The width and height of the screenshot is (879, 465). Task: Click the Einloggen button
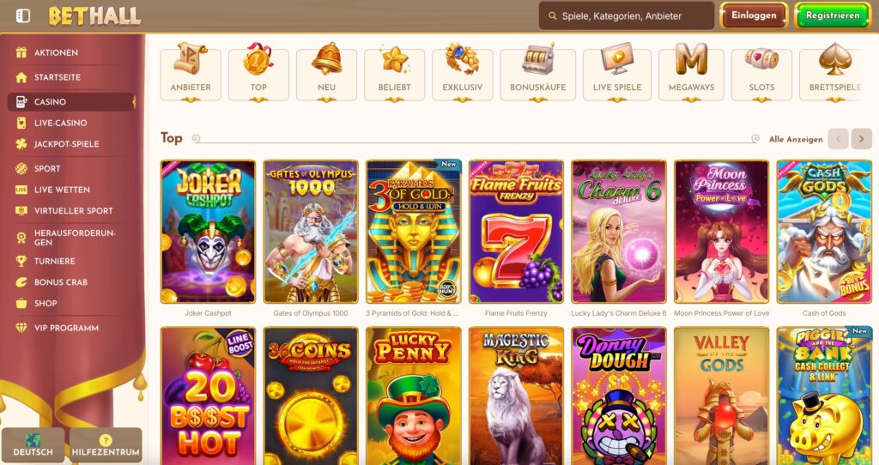[x=754, y=15]
